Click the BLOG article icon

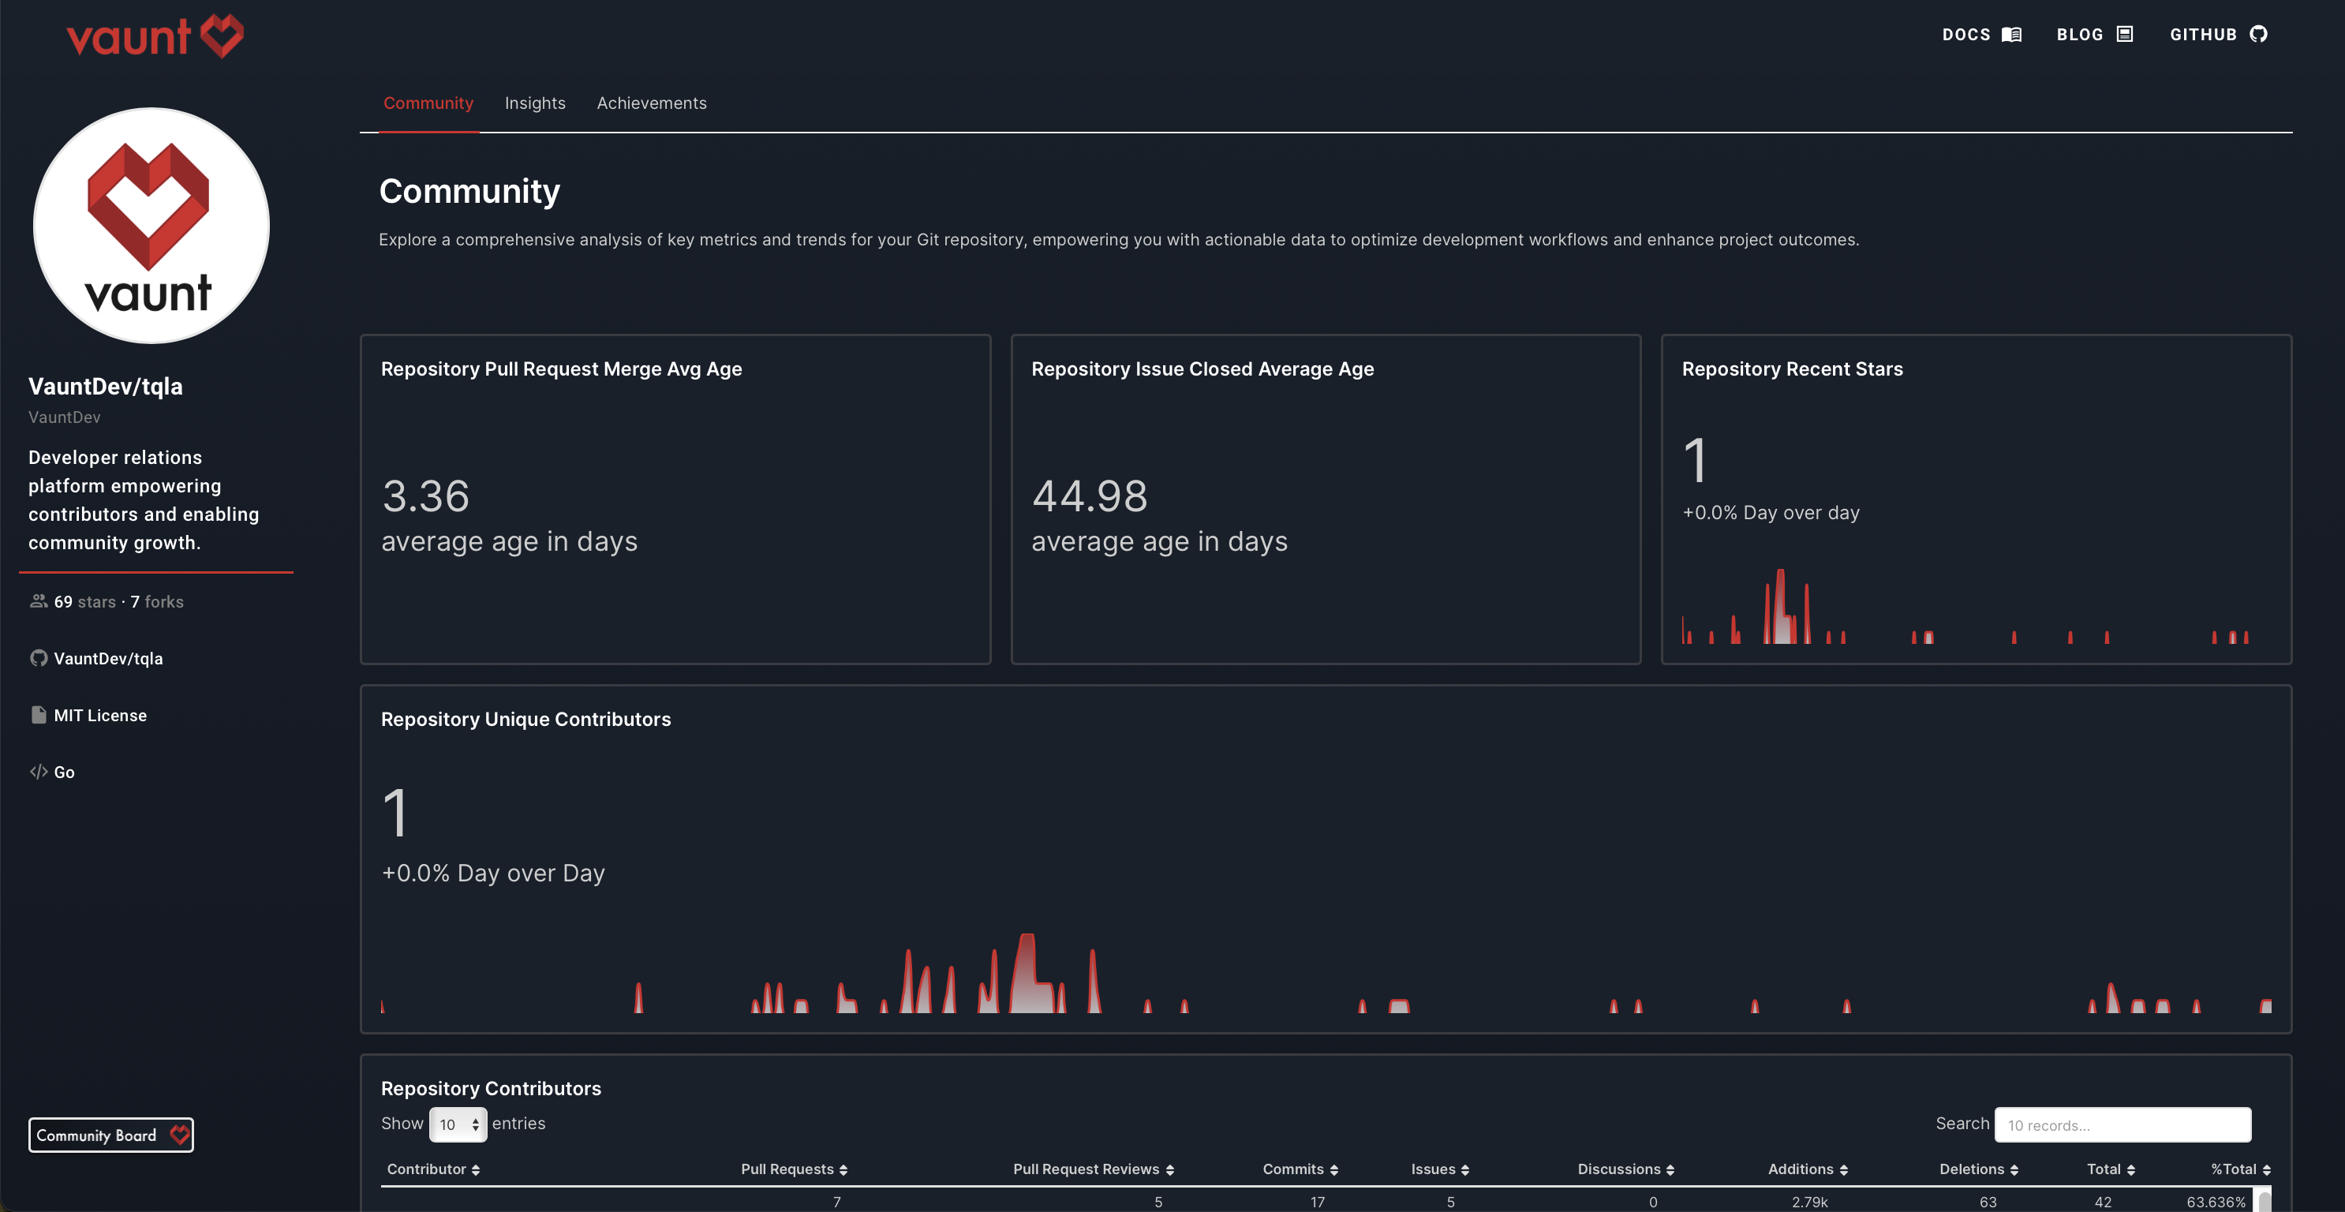click(2125, 34)
